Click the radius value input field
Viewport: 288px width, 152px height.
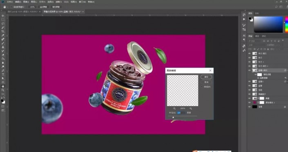pos(181,113)
